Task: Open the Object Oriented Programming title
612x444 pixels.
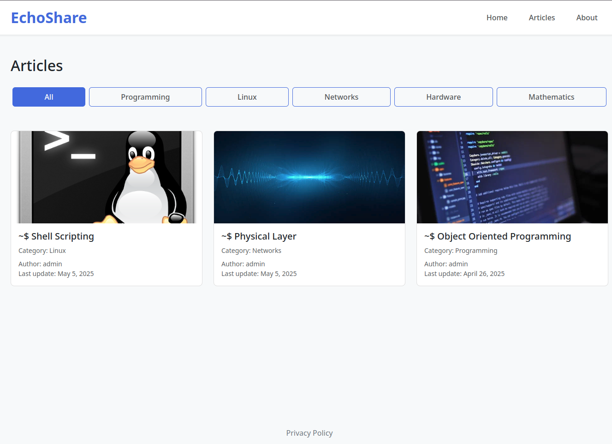Action: pyautogui.click(x=497, y=236)
